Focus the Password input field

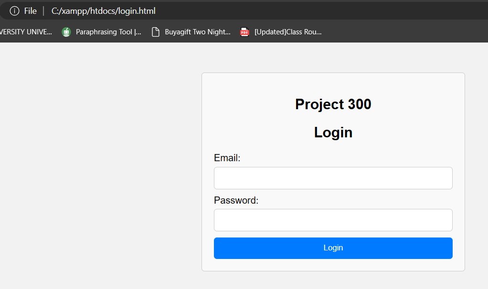(333, 220)
